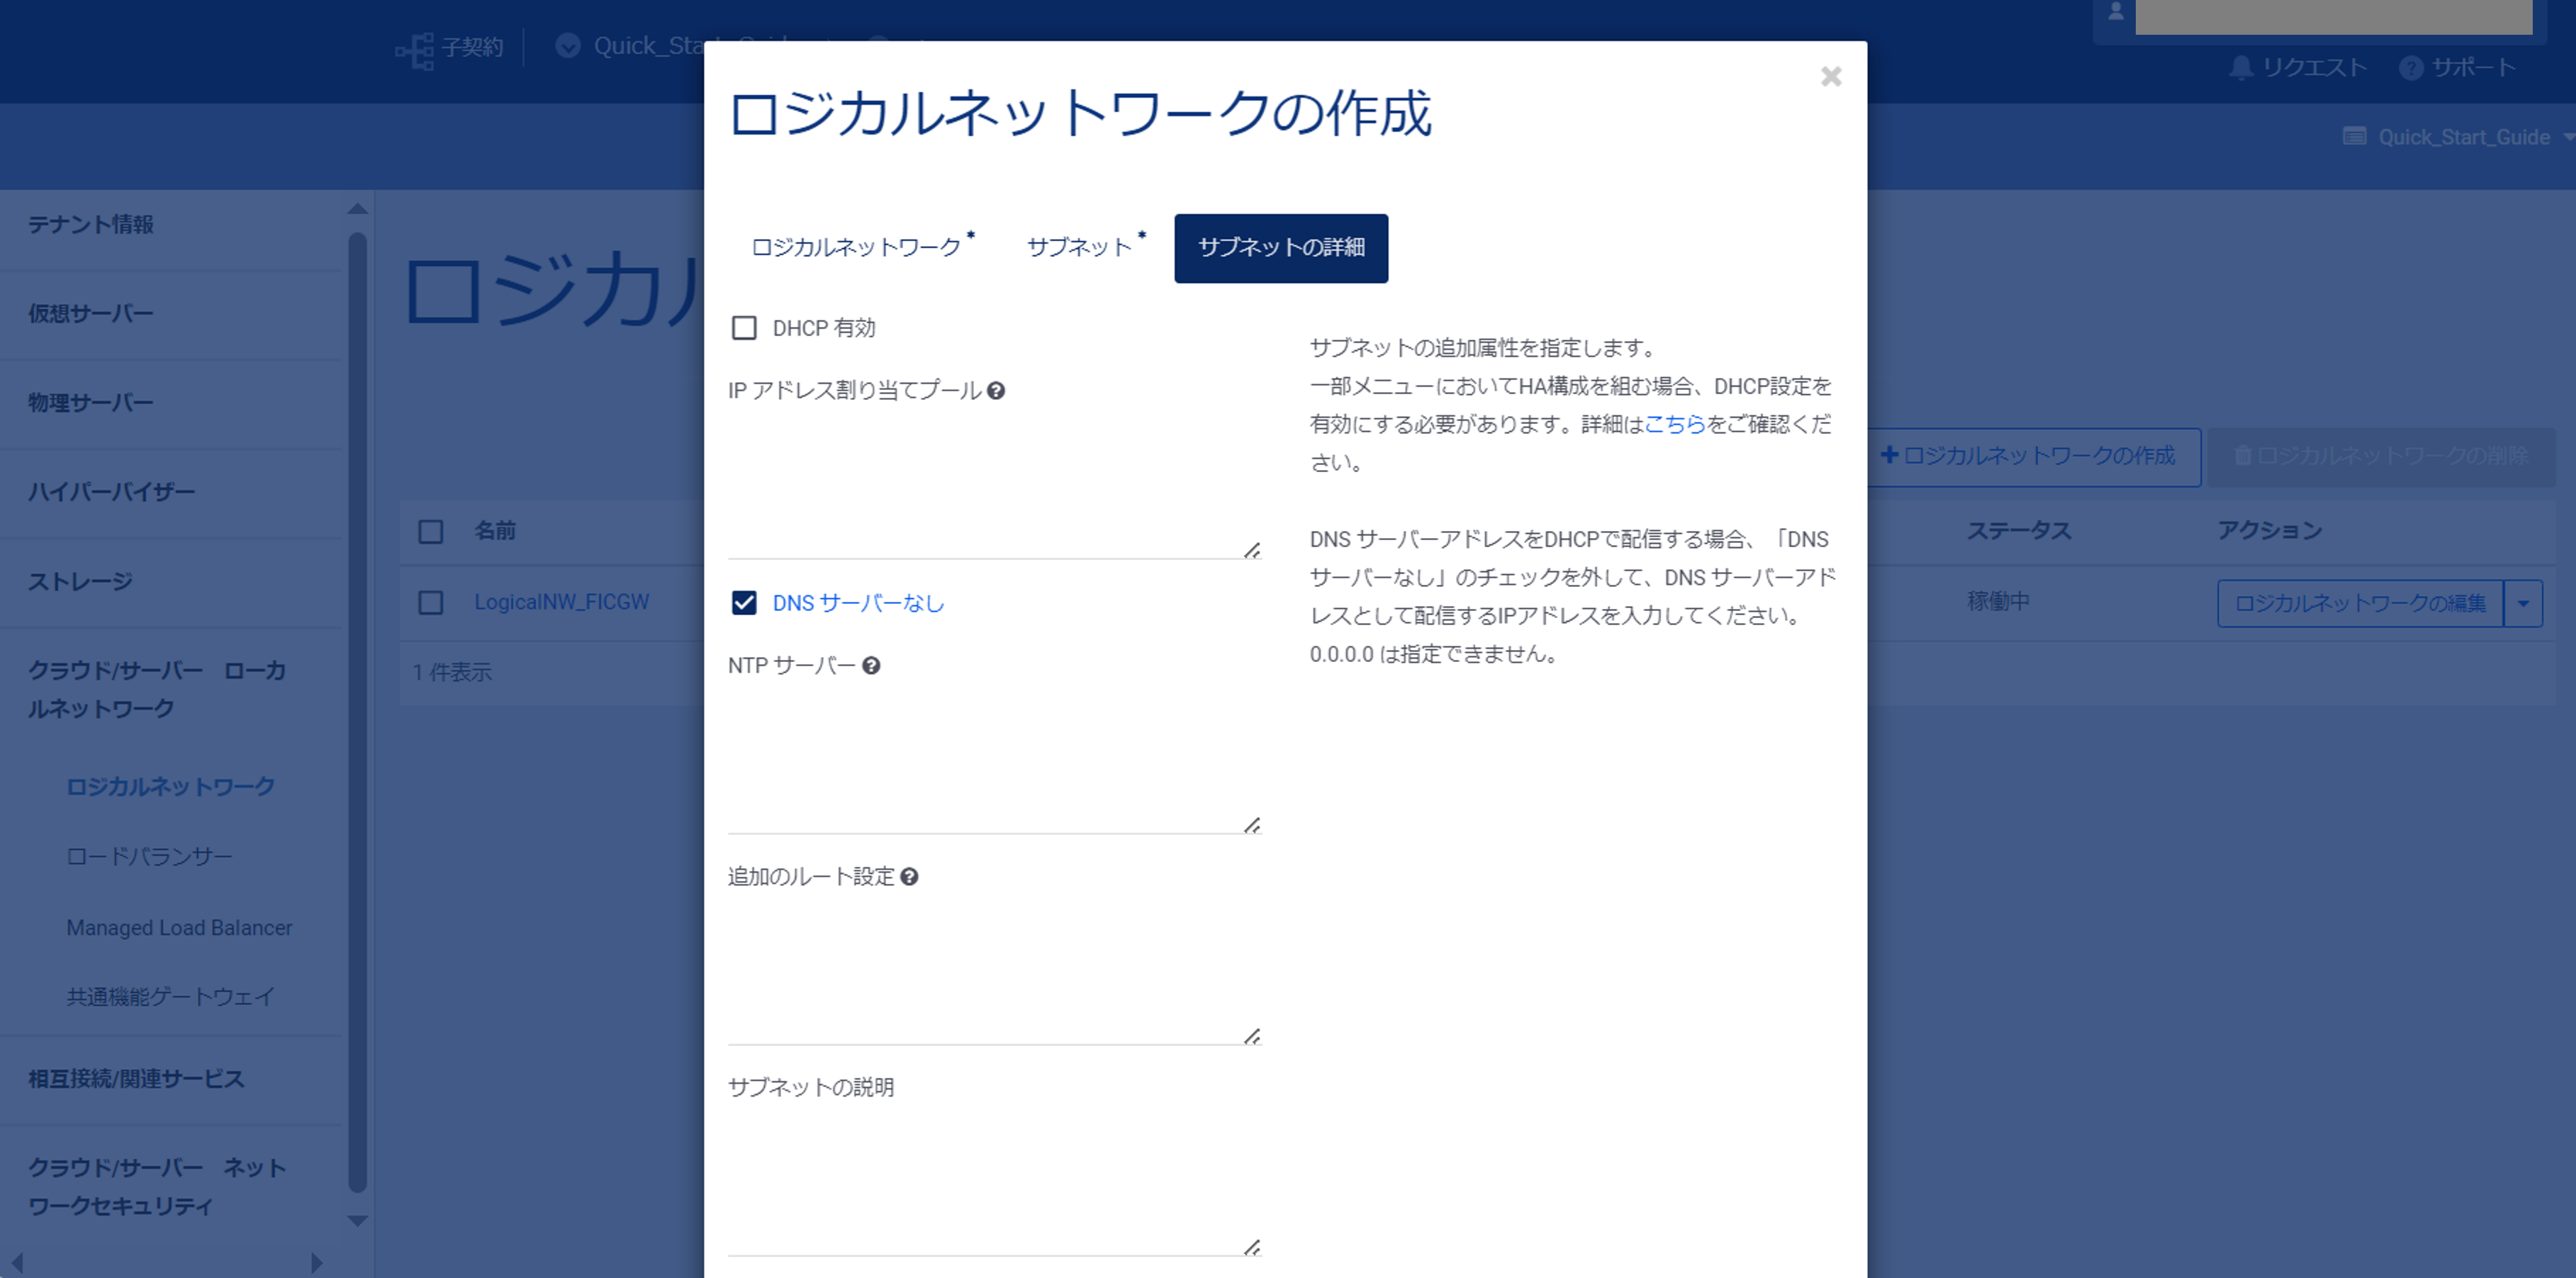
Task: Open テナント情報 in the sidebar
Action: 91,224
